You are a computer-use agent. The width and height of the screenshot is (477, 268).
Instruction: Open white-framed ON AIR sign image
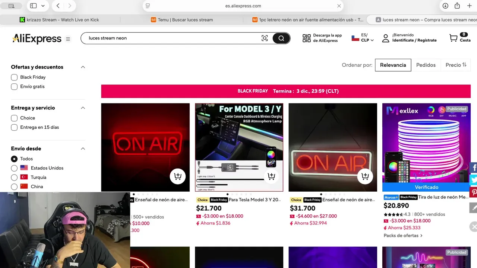tap(333, 147)
